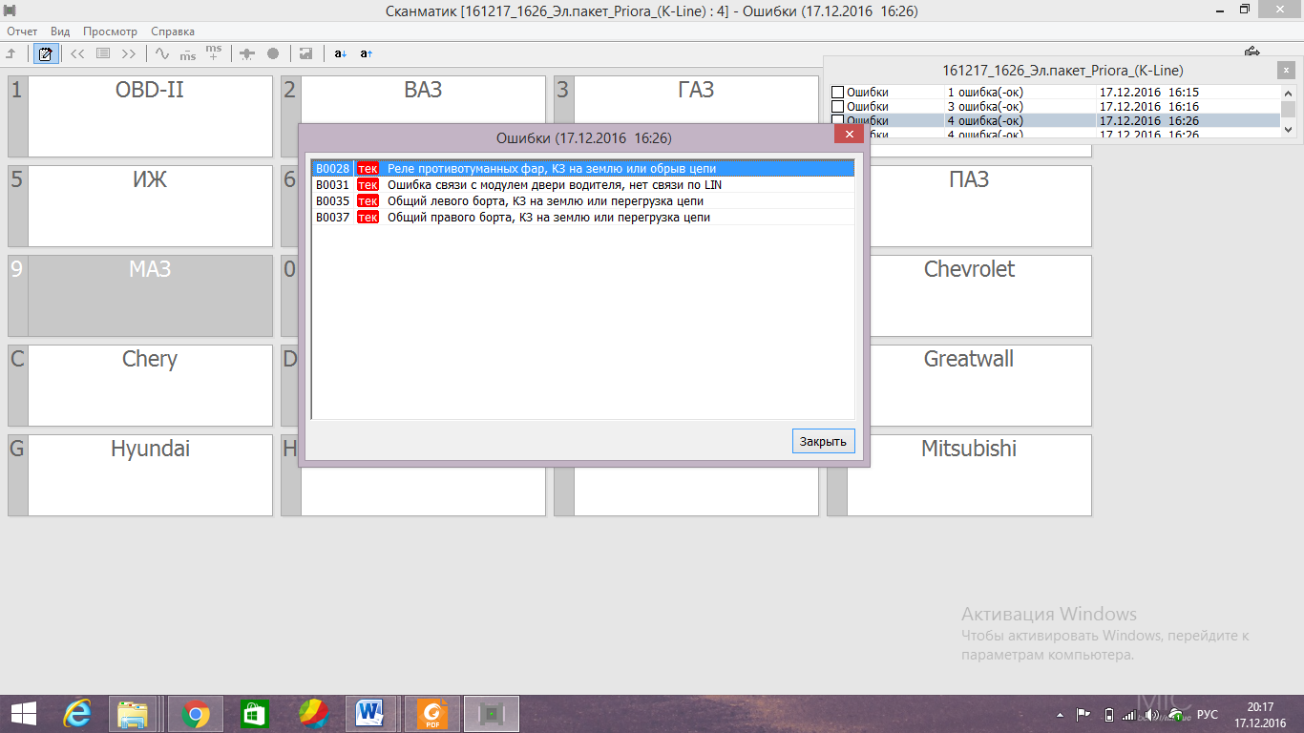Open the orange PDF reader in taskbar

pos(432,714)
